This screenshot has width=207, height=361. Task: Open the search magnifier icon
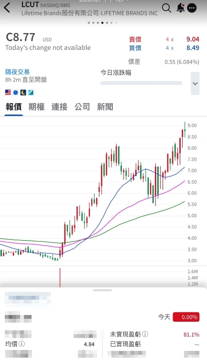point(166,8)
